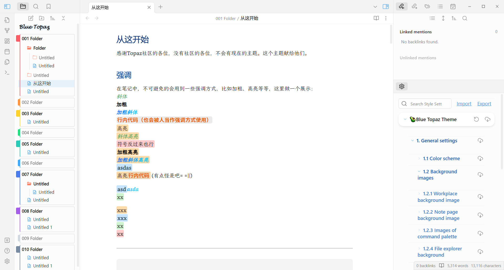Show the backlinks search filter
Viewport: 504px width, 270px height.
point(465,18)
